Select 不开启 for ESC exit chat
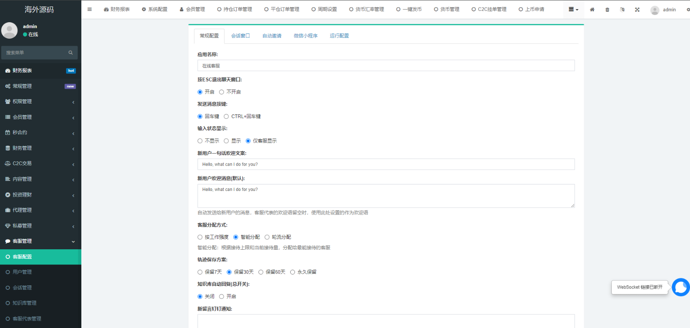Image resolution: width=690 pixels, height=328 pixels. click(x=221, y=92)
